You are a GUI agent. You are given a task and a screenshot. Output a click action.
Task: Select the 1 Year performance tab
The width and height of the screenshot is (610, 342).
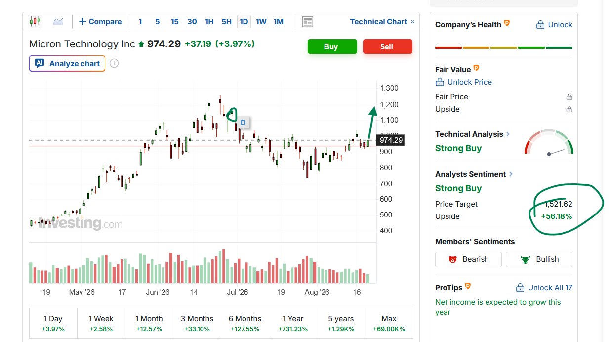295,323
